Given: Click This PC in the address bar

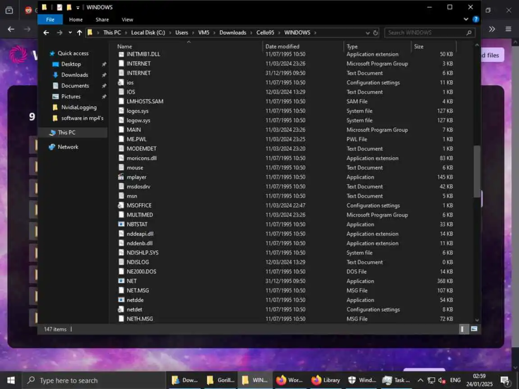Looking at the screenshot, I should tap(112, 32).
